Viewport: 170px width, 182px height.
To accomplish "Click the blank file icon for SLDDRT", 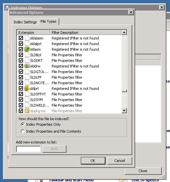I will [27, 60].
